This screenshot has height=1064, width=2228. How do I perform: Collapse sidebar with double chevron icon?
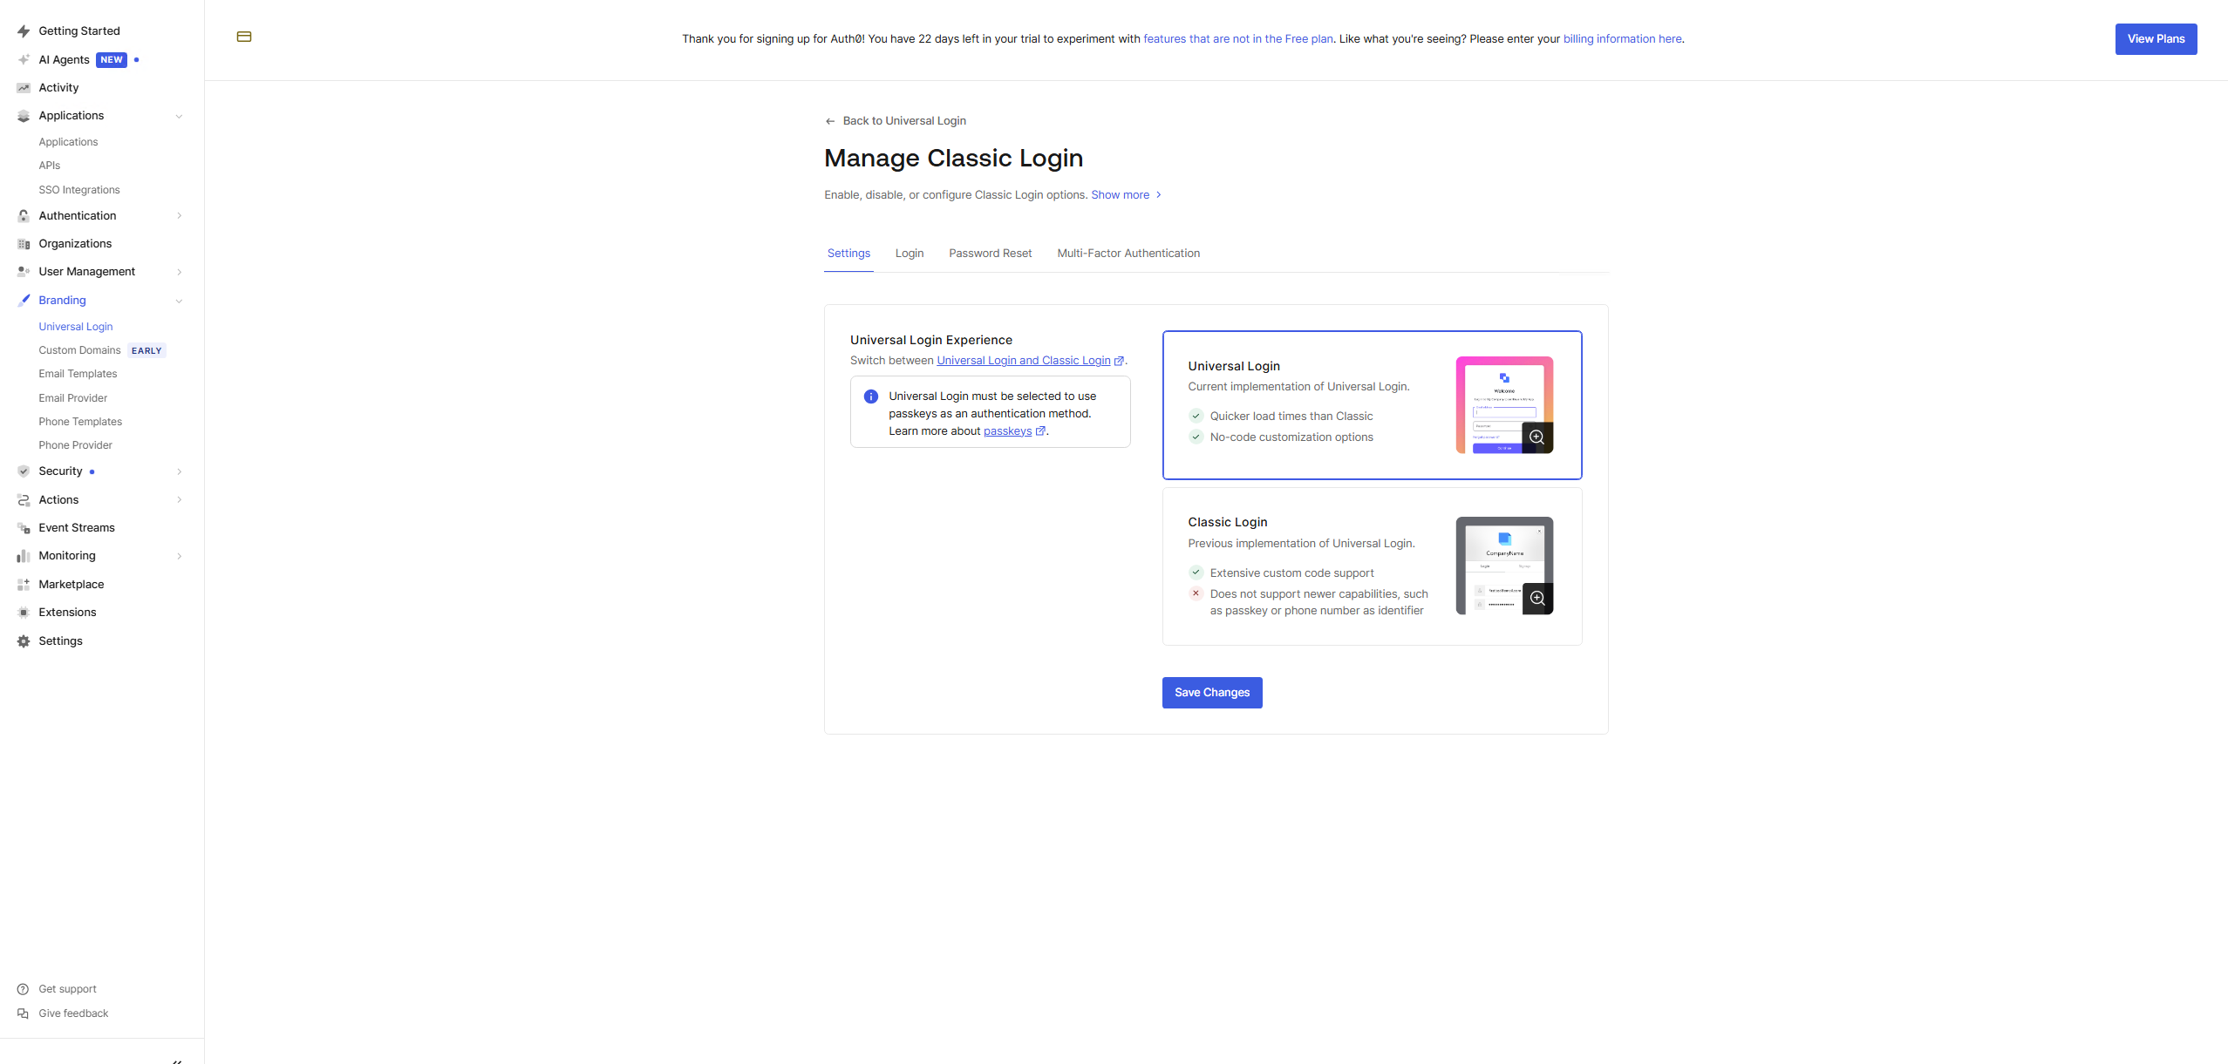pos(177,1061)
